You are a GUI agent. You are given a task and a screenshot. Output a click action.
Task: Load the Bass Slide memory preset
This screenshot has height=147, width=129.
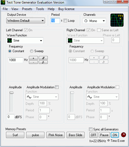click(x=76, y=135)
